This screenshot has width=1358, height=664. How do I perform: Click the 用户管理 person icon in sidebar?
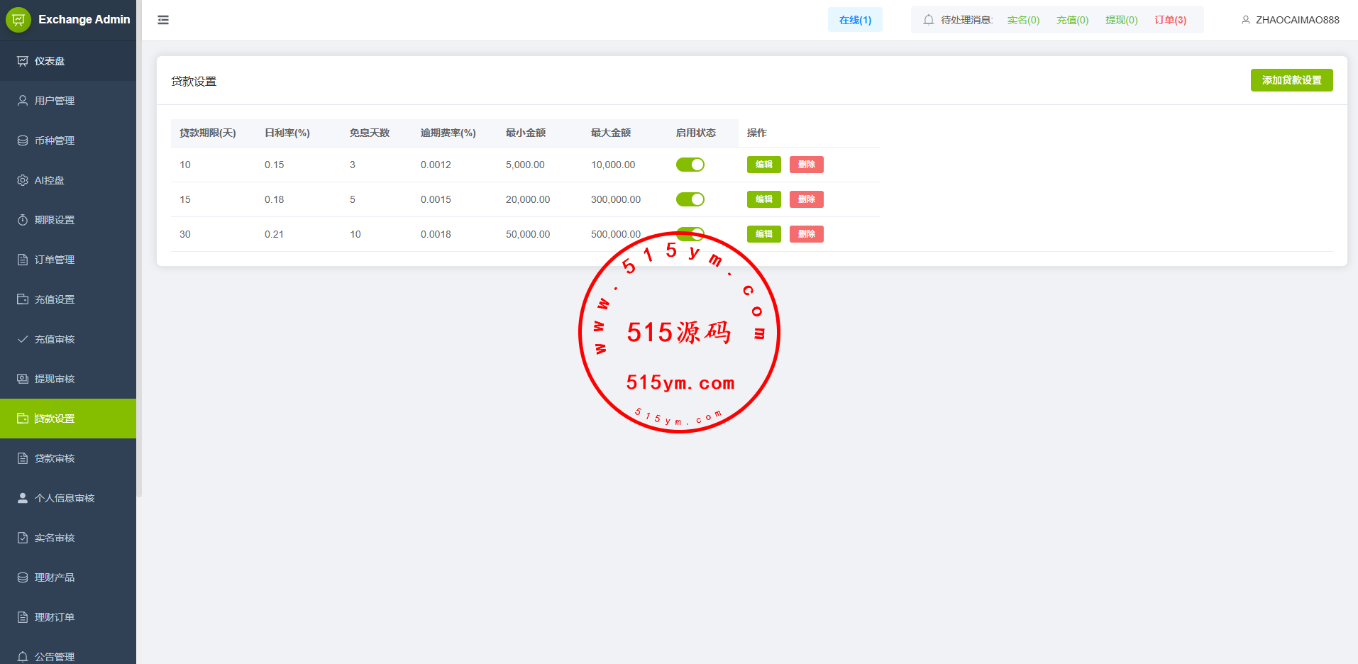(23, 101)
